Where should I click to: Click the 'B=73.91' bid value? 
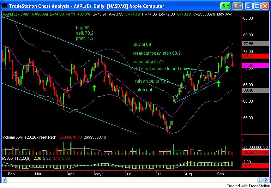100,14
